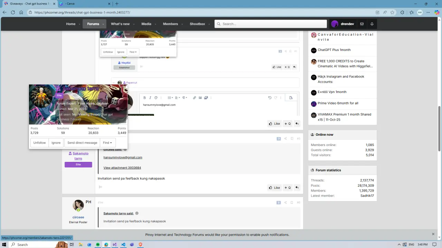Expand the 'circeee said' quote

125,149
